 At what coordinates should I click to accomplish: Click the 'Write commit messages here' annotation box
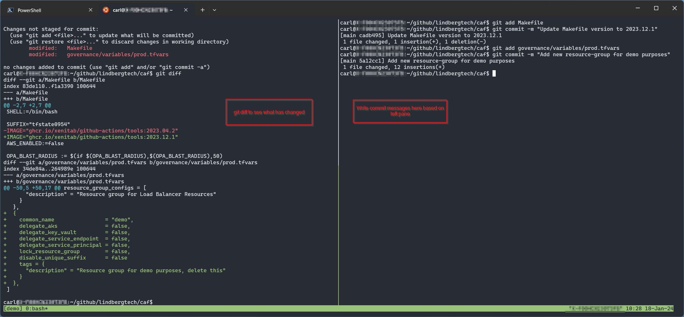400,111
